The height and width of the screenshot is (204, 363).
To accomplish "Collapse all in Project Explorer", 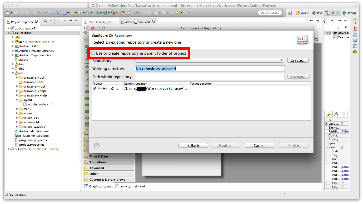I will [x=45, y=21].
